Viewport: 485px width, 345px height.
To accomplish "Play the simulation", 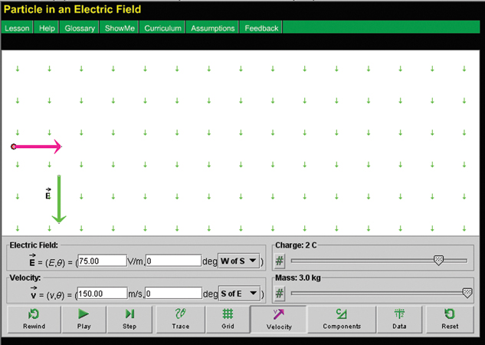I will pyautogui.click(x=84, y=320).
